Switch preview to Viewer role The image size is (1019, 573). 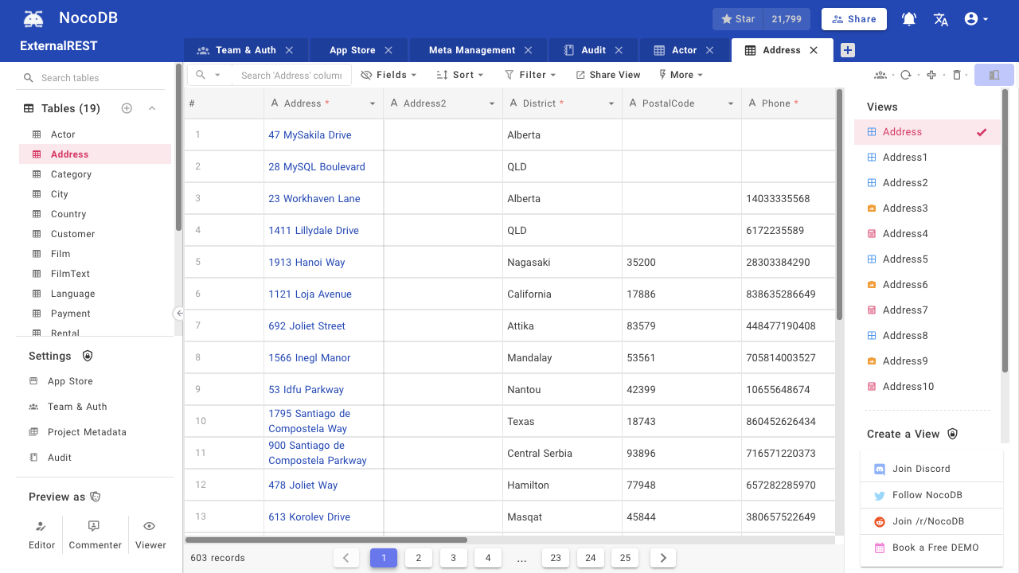150,536
